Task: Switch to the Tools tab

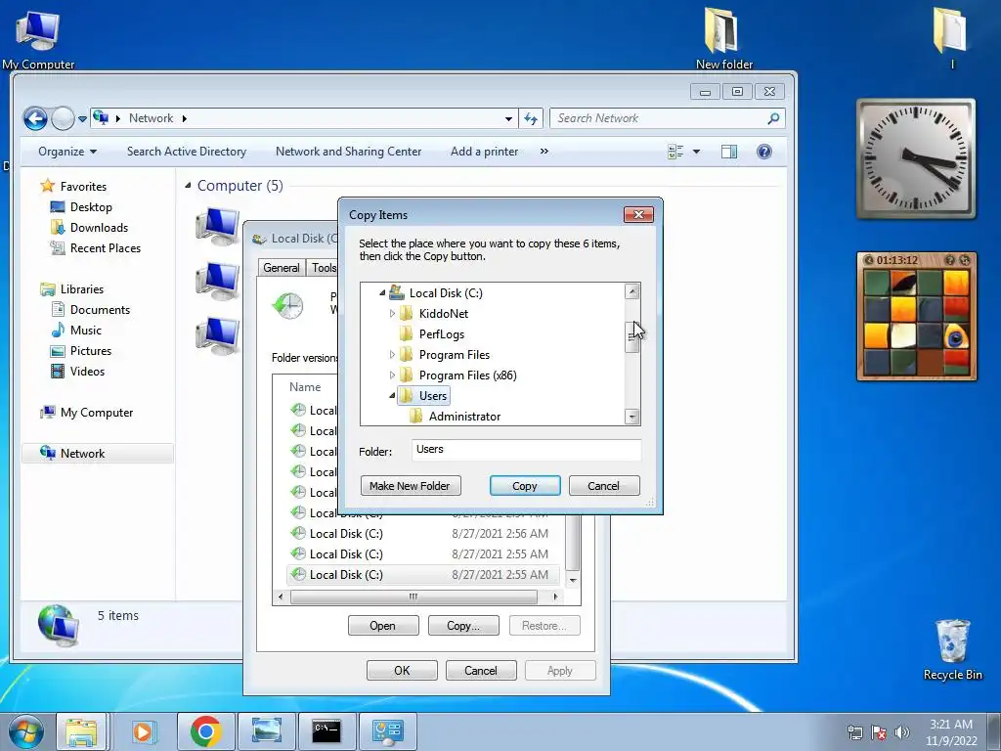Action: (324, 268)
